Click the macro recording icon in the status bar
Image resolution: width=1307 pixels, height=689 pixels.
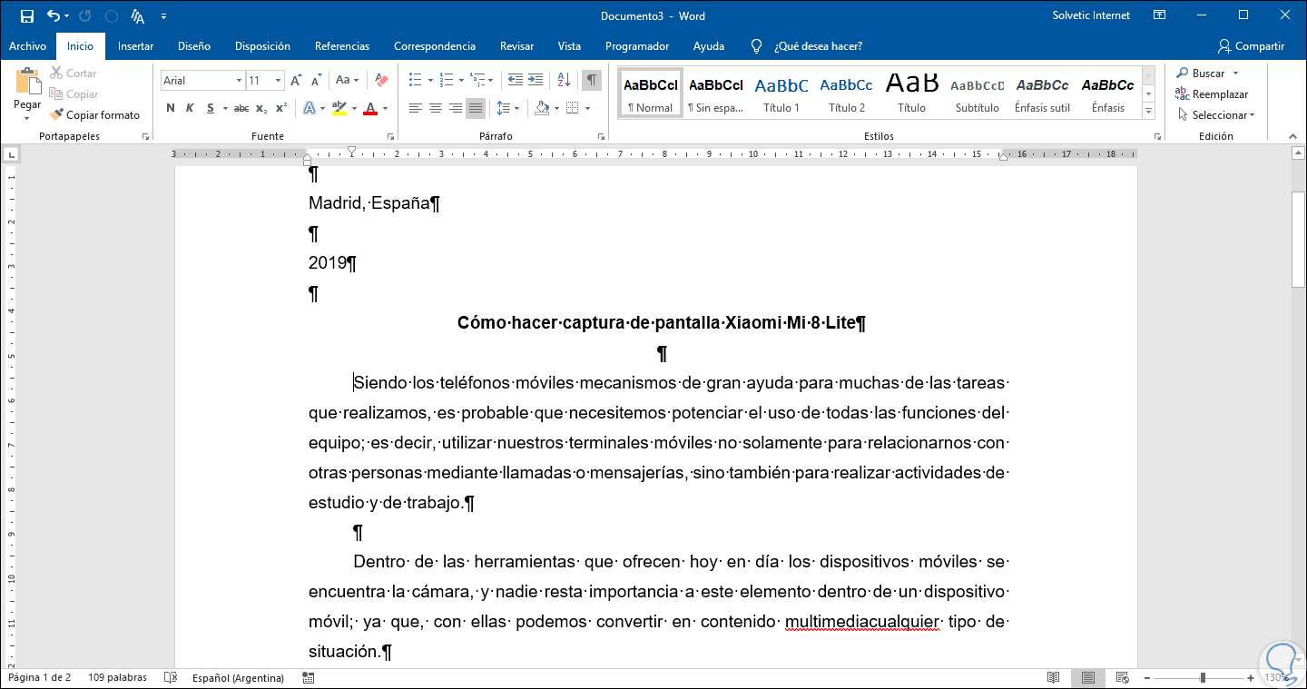[309, 678]
